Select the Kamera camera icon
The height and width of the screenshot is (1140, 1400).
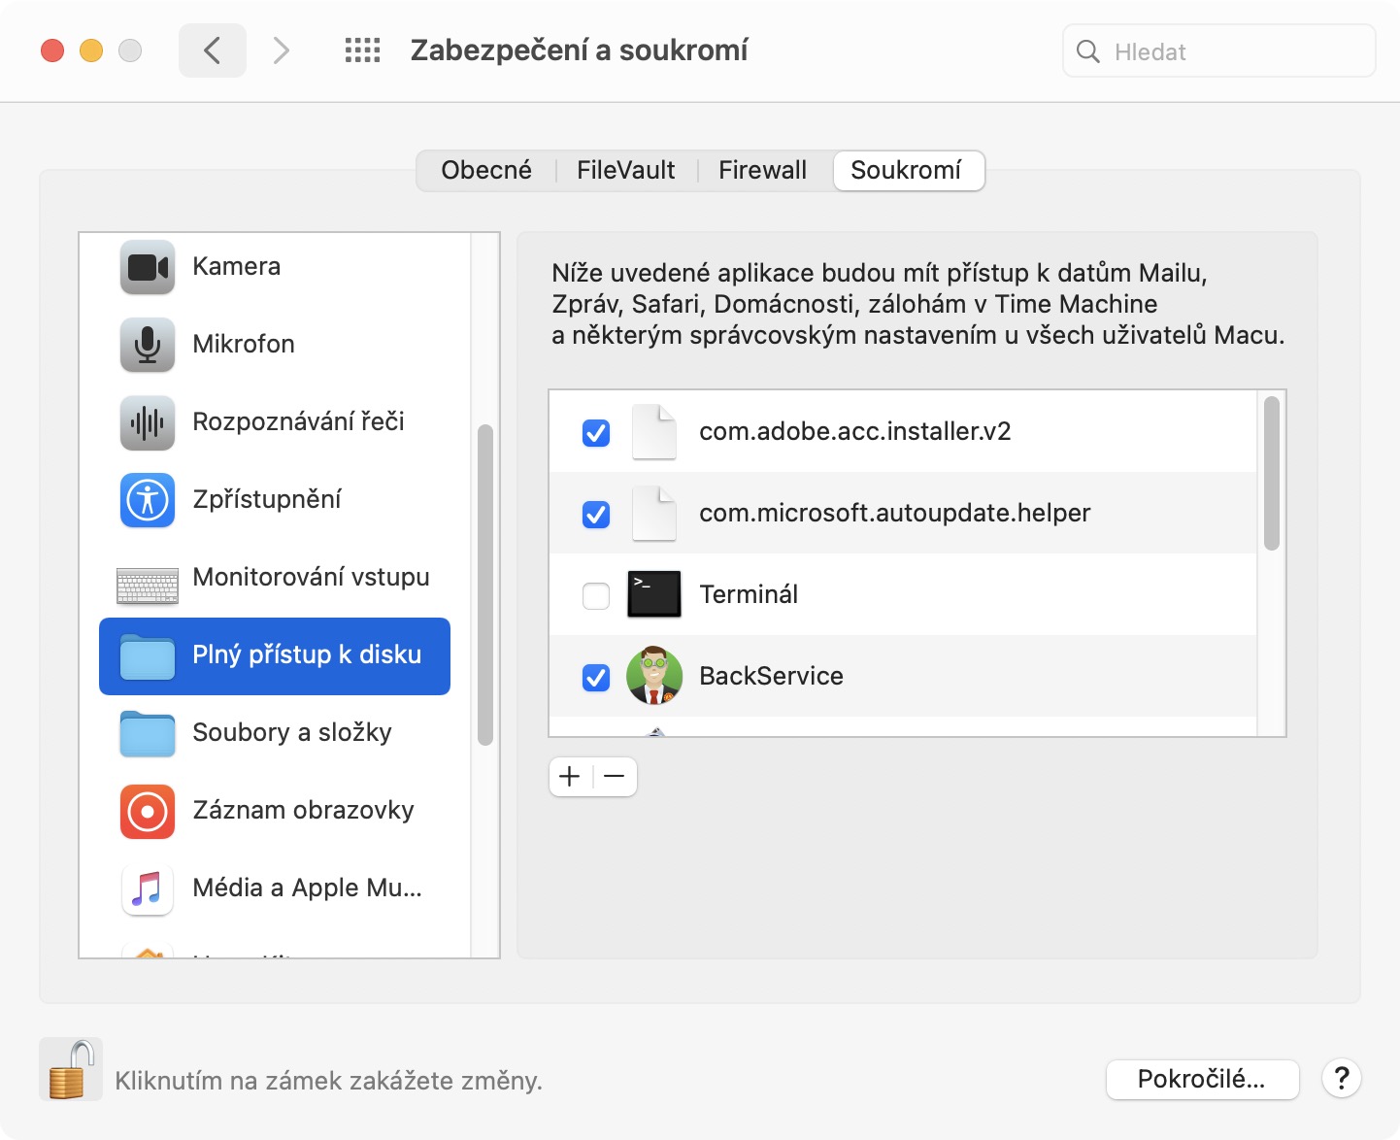click(148, 267)
